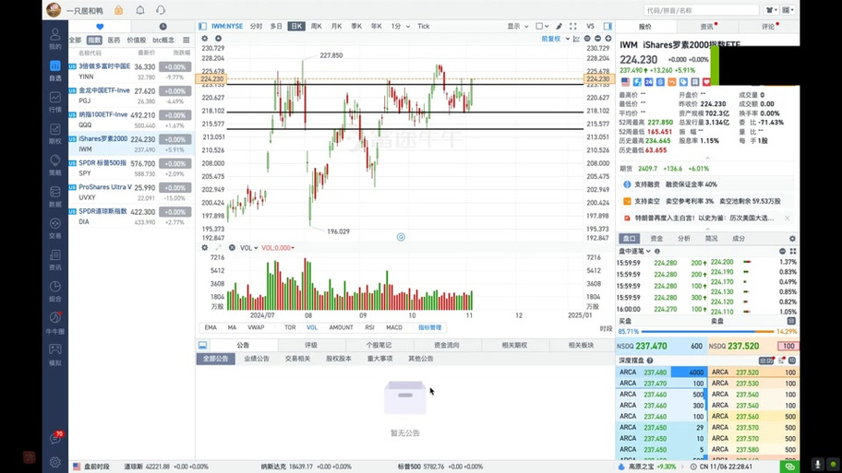Toggle the grid layout icon in 盘中逐笔 header
Viewport: 842px width, 473px height.
[x=792, y=251]
